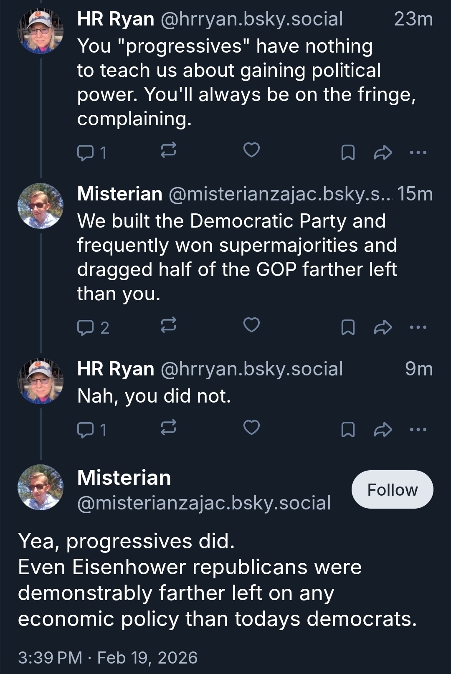
Task: Open @misterianzajac.bsky.social handle in main post
Action: click(204, 503)
